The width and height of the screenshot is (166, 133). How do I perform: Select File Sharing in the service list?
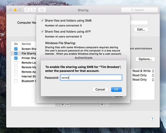tap(29, 53)
